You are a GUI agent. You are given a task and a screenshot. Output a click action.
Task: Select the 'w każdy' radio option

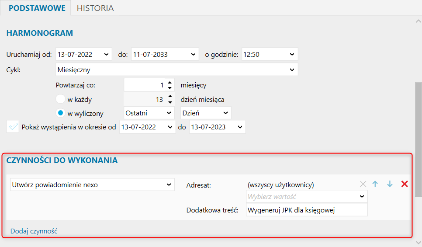click(x=60, y=99)
